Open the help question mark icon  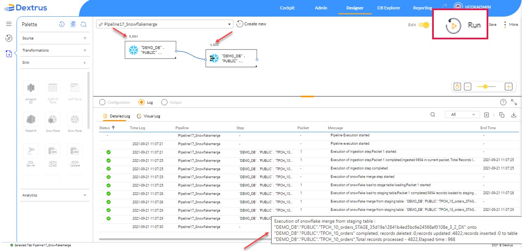503,102
